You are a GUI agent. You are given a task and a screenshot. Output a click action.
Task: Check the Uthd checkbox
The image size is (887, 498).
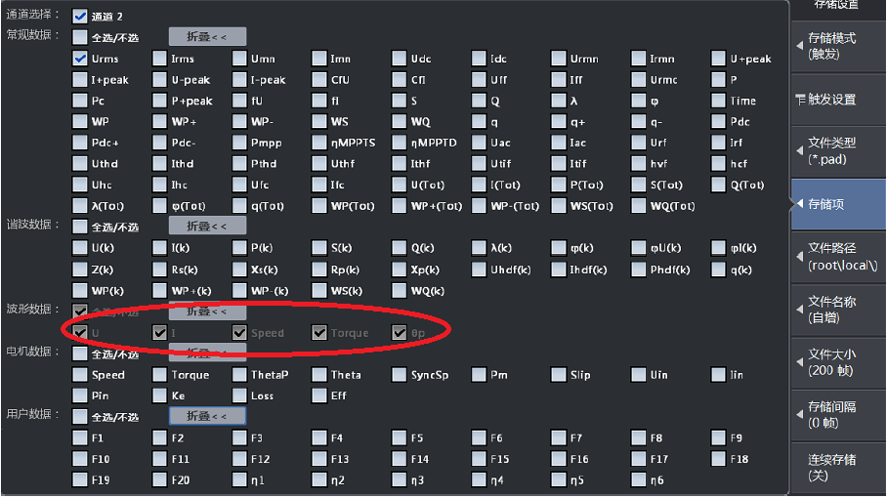80,163
